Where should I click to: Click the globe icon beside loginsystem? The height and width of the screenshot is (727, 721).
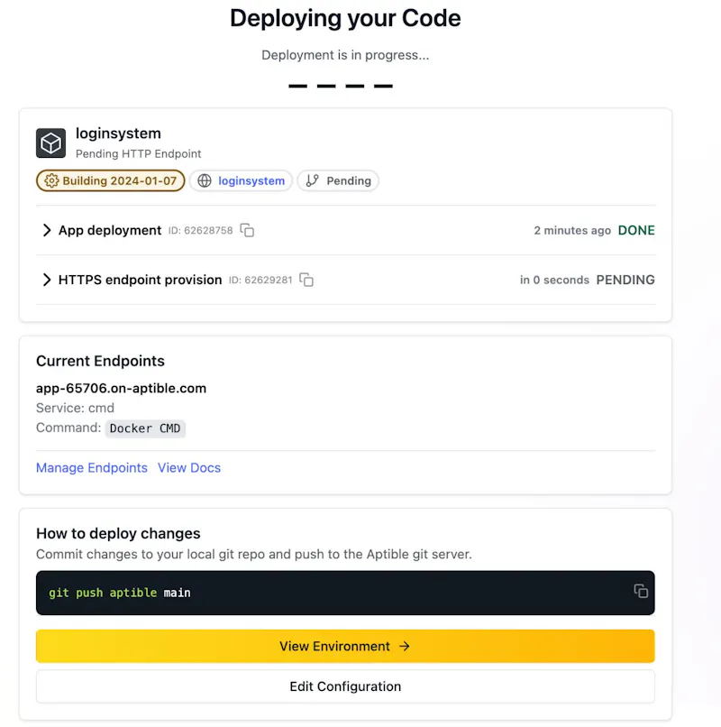coord(205,180)
